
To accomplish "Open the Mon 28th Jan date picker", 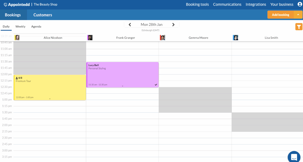I will pos(151,25).
